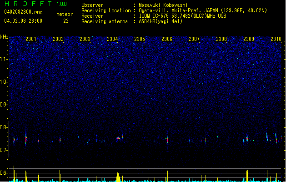Click the 2309 time marker

tap(249, 39)
